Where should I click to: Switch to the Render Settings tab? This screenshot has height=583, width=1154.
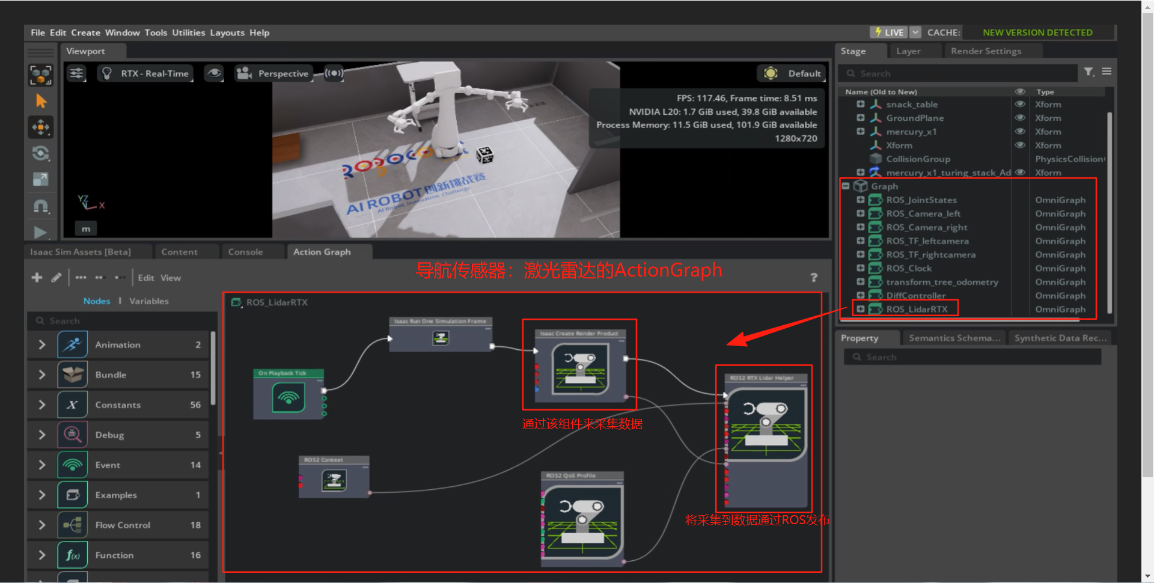[986, 51]
